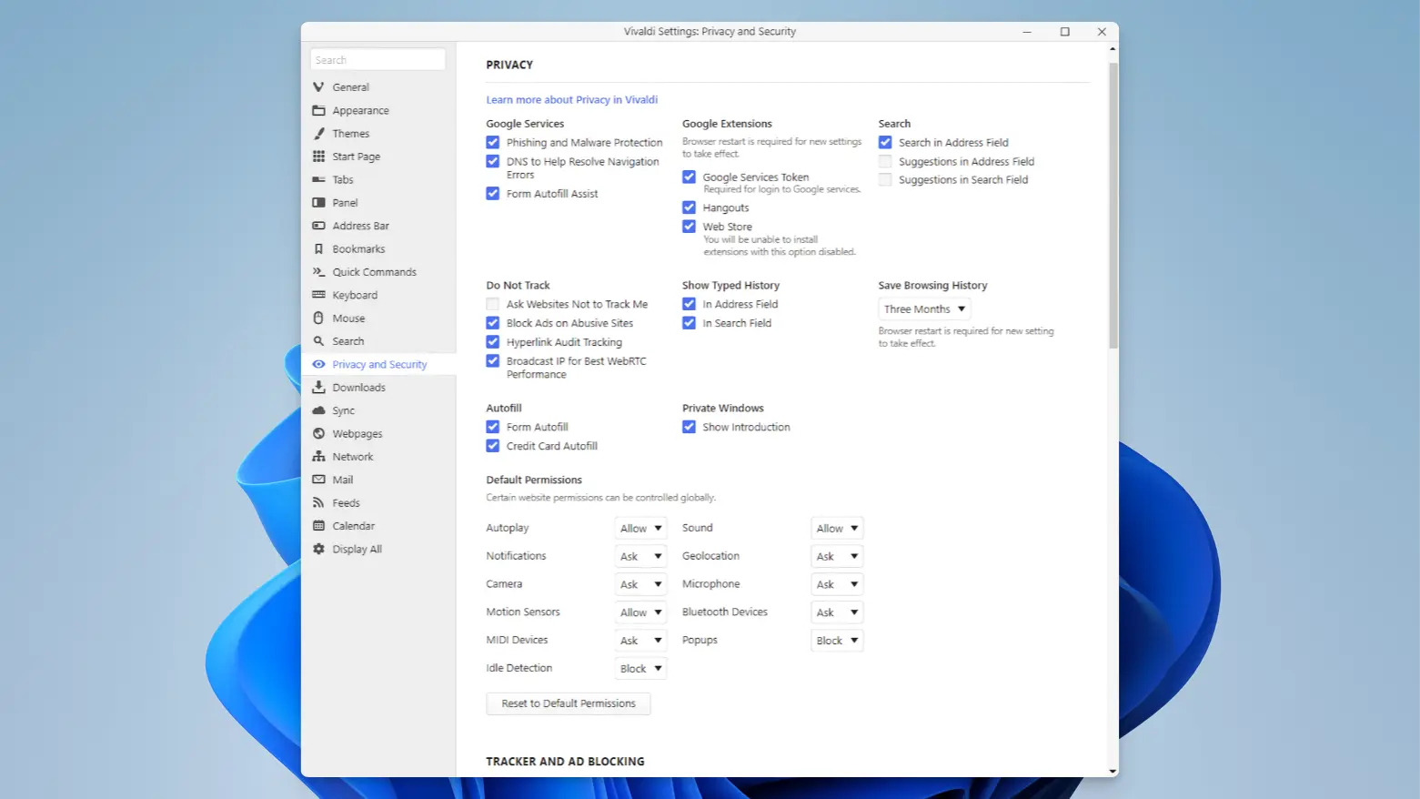The width and height of the screenshot is (1420, 799).
Task: Select the Bookmarks settings icon
Action: click(358, 248)
